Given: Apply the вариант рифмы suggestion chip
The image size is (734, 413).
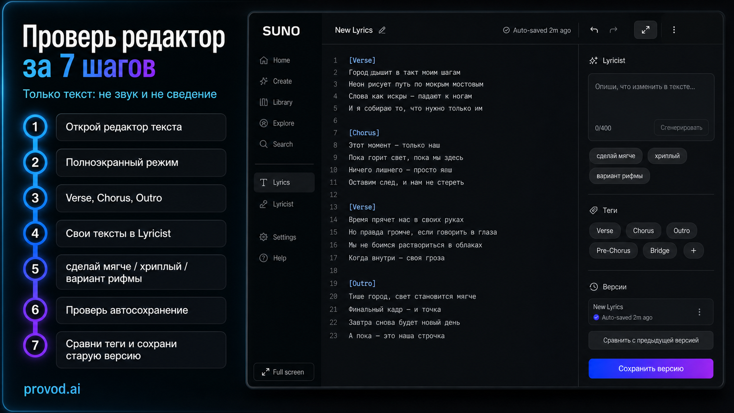Looking at the screenshot, I should pos(620,176).
